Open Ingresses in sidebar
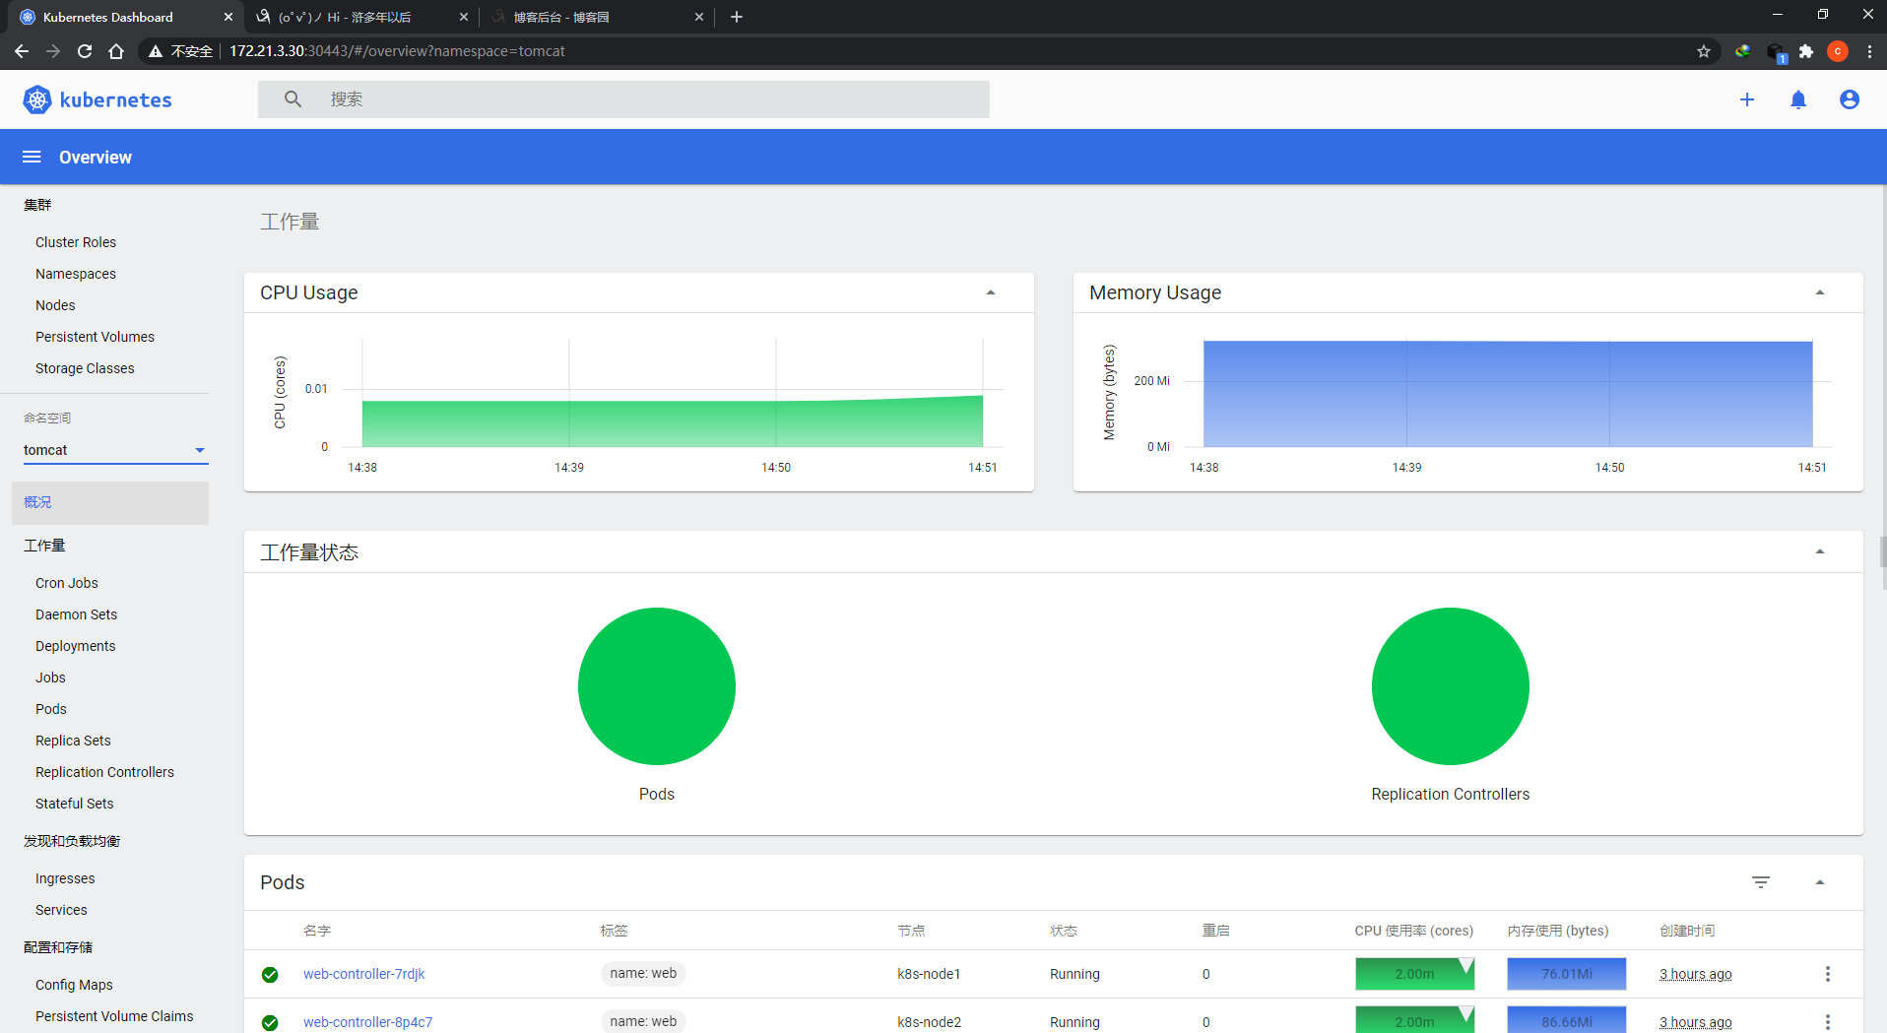Screen dimensions: 1887x1033 tap(65, 878)
